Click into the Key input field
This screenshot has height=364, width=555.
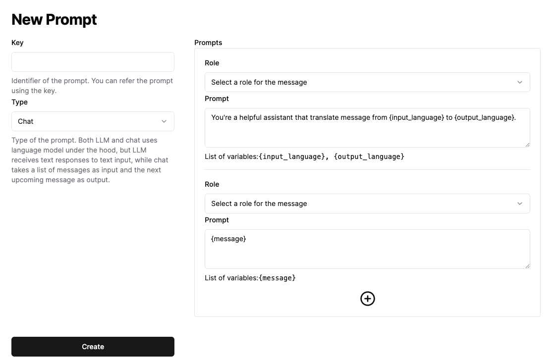coord(93,61)
